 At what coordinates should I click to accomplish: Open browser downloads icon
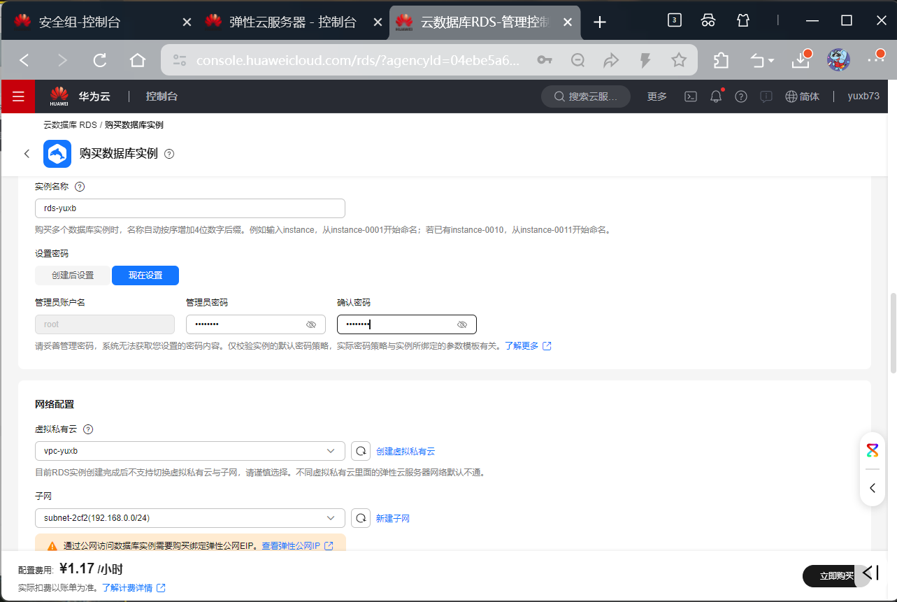801,60
